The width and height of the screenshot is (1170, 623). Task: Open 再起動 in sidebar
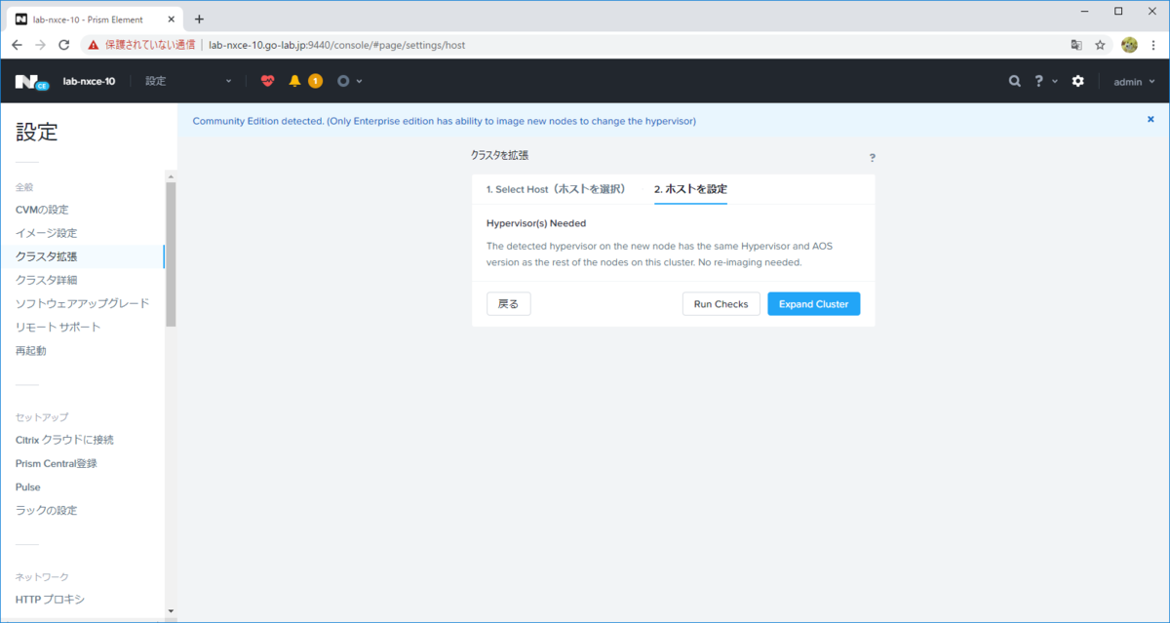(30, 350)
